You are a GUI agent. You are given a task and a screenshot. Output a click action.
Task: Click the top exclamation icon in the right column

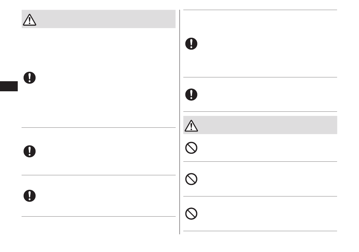[191, 44]
